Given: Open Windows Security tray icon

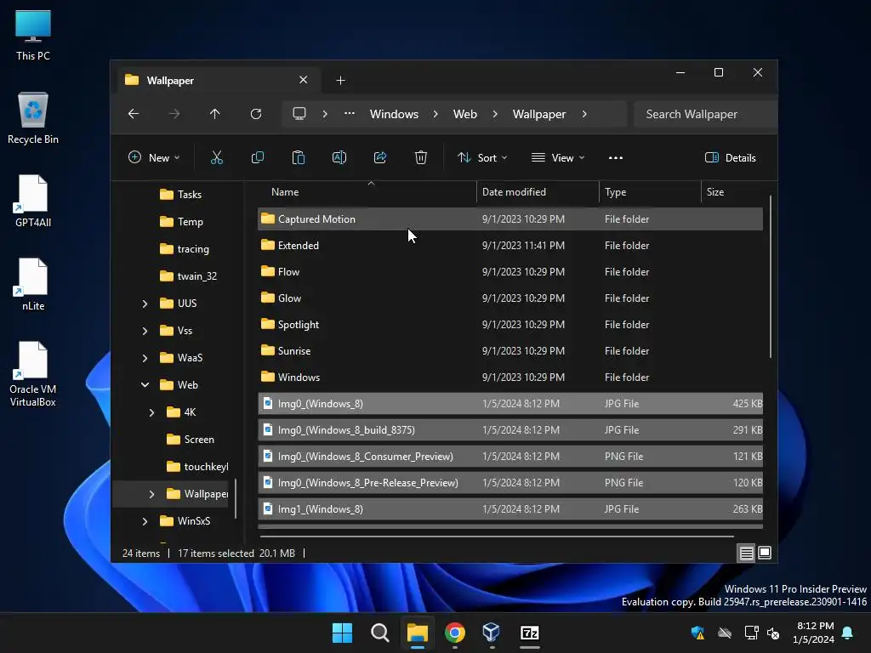Looking at the screenshot, I should coord(697,633).
